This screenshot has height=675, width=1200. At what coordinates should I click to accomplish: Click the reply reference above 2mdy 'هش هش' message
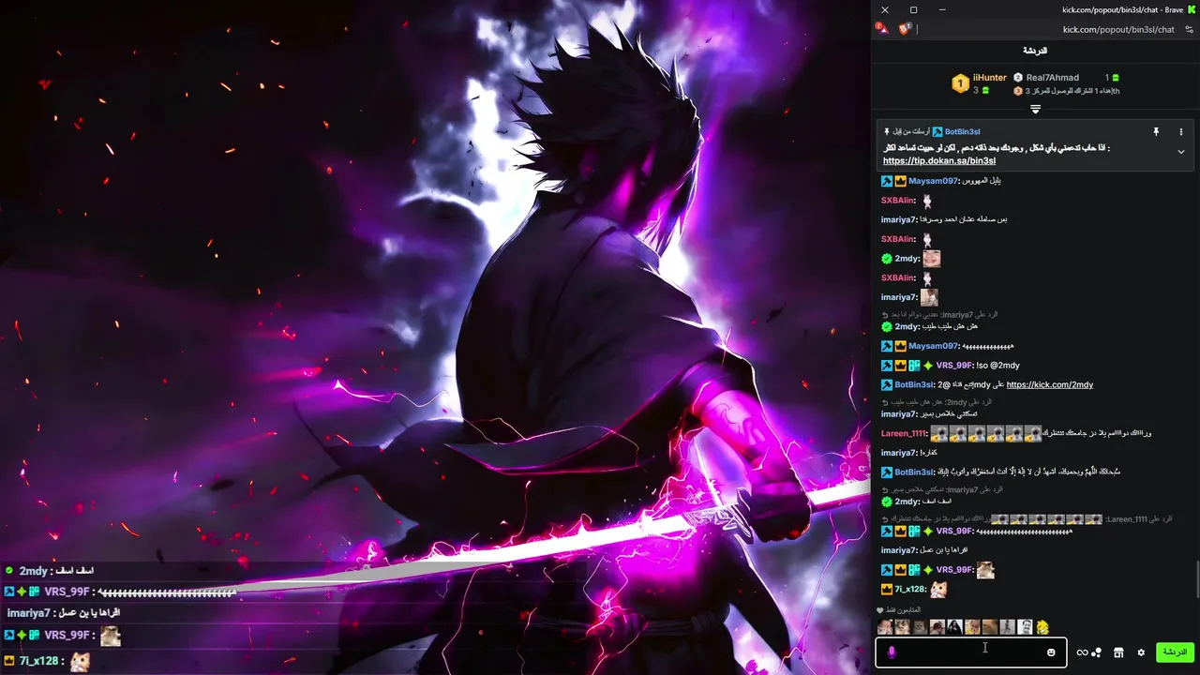(939, 315)
